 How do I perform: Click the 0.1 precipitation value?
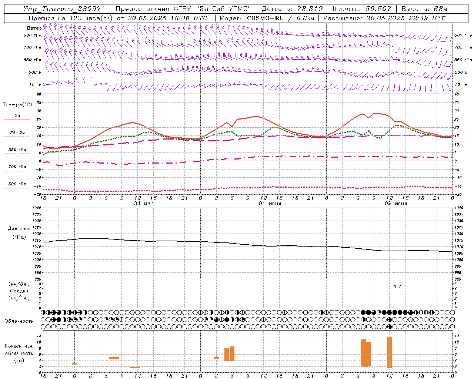(x=397, y=287)
